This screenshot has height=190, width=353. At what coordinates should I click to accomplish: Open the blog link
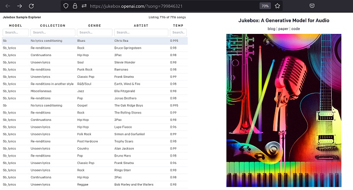[x=271, y=29]
